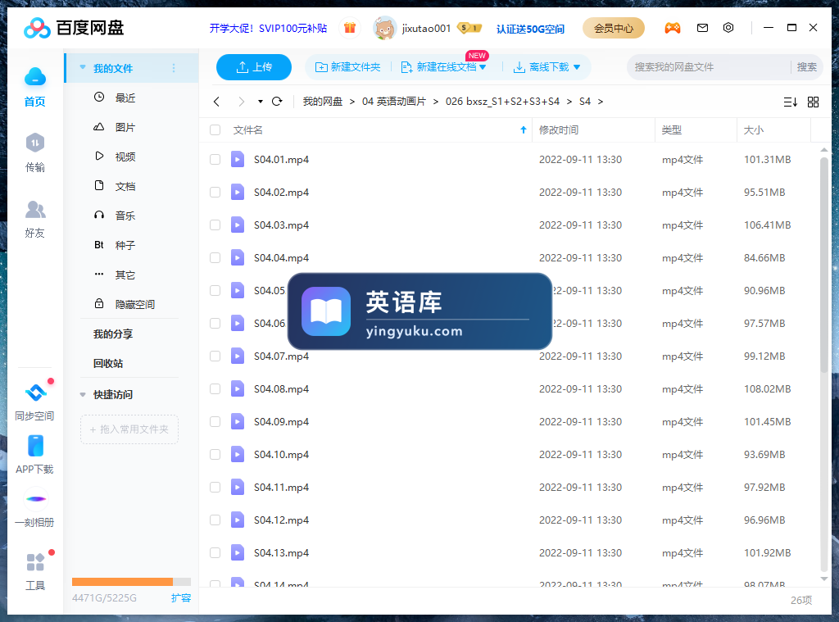
Task: Check the box for S04.12.mp4
Action: tap(215, 520)
